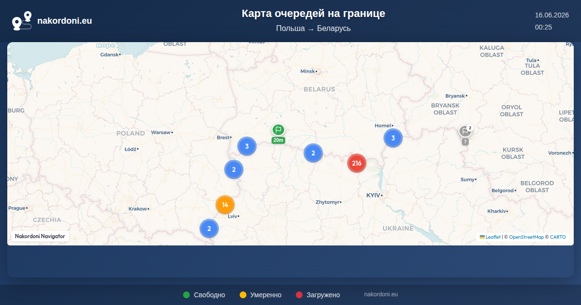The width and height of the screenshot is (581, 305).
Task: Click the footer nakordoni.eu text
Action: [x=381, y=294]
